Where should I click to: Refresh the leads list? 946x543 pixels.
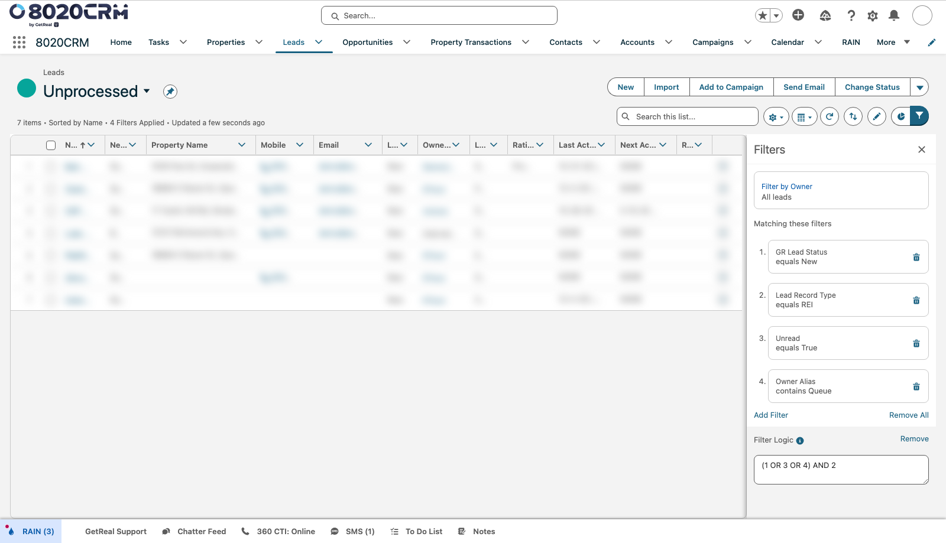pyautogui.click(x=830, y=117)
